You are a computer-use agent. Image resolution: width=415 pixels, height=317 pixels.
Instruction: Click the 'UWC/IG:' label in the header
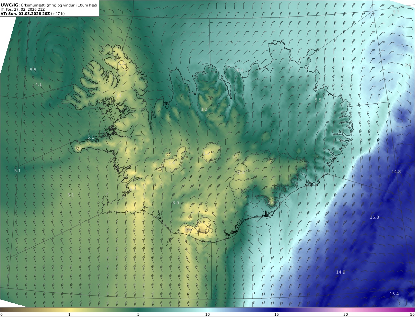(10, 5)
